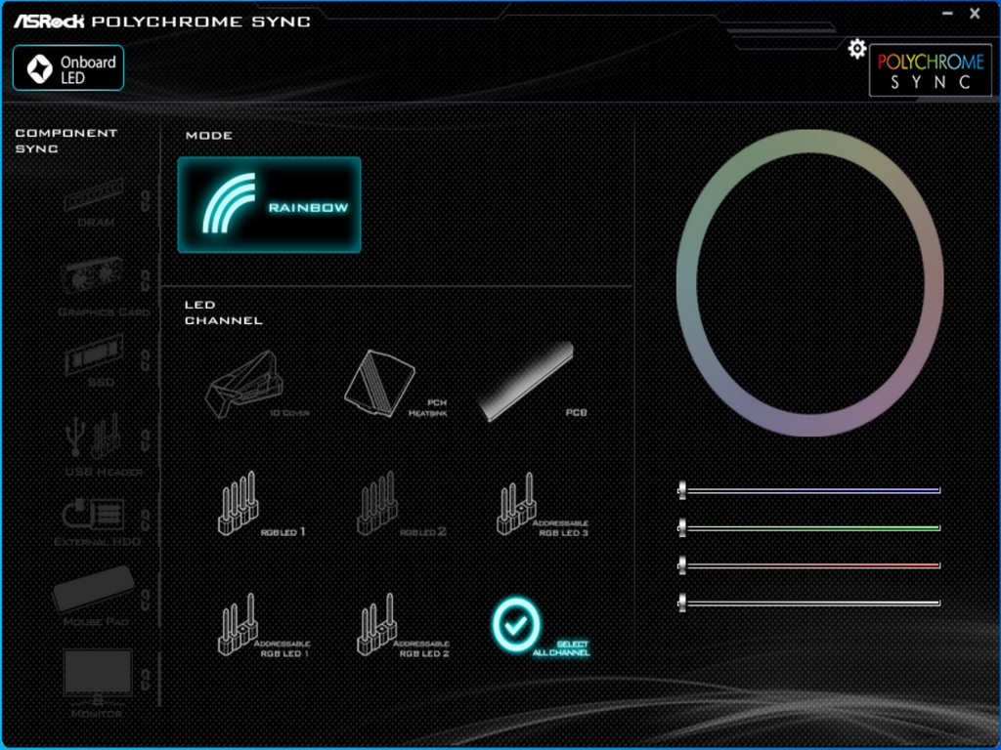This screenshot has height=750, width=1001.
Task: Click the blue color slider track
Action: pos(809,490)
